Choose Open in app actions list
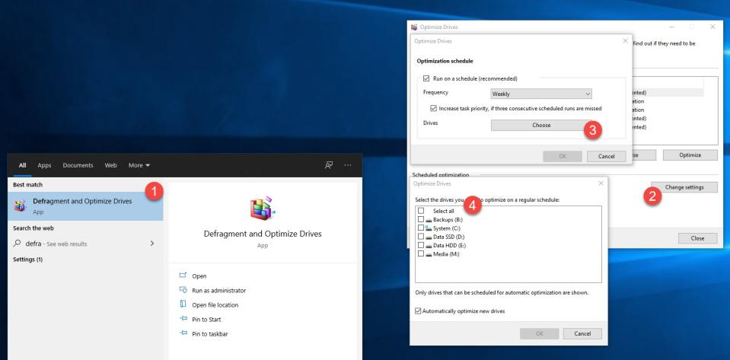 click(x=199, y=276)
